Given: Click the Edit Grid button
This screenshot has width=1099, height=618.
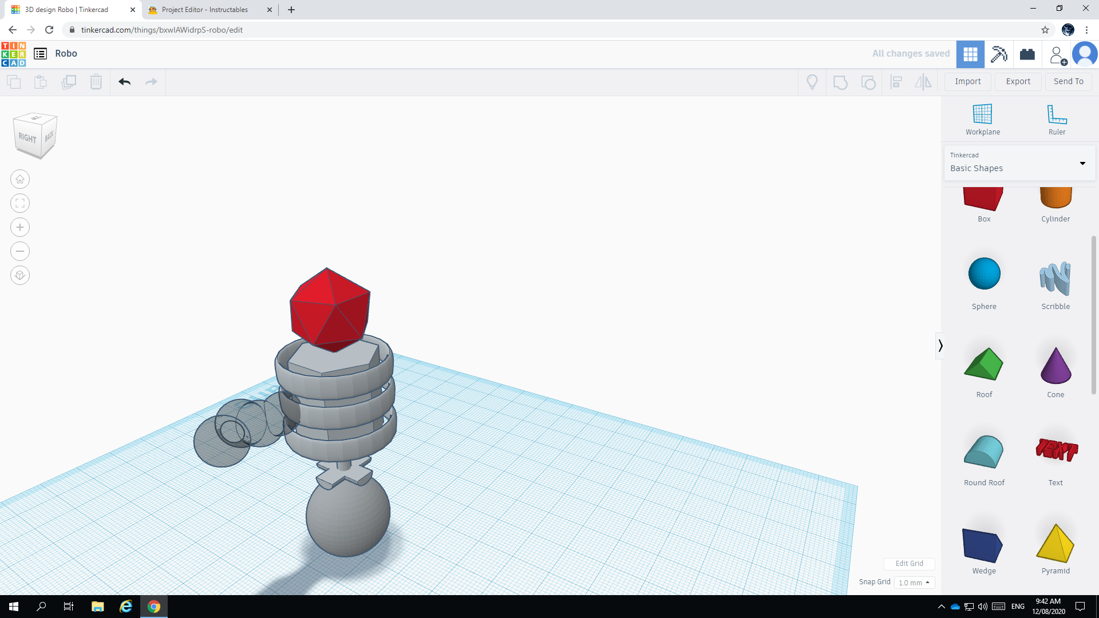Looking at the screenshot, I should (909, 564).
